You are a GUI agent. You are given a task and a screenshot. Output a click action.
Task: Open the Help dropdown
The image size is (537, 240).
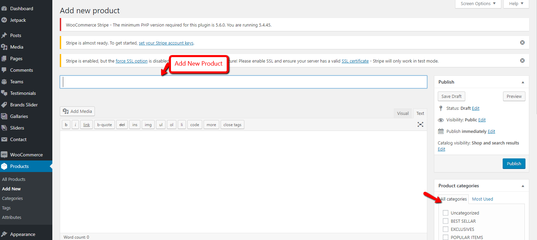[x=516, y=4]
